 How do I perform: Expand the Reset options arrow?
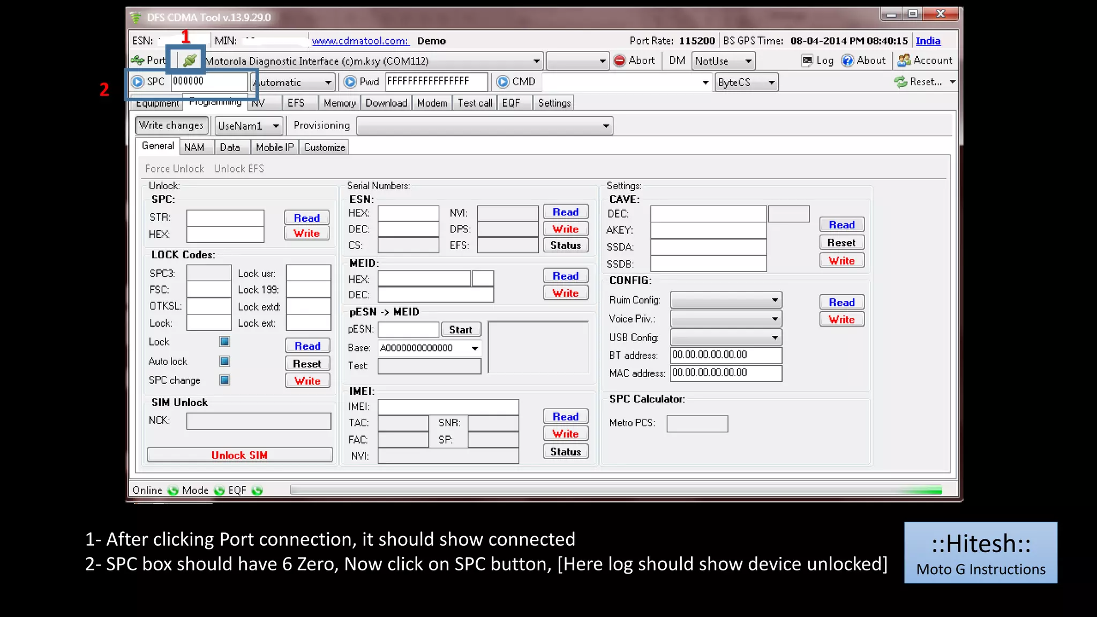[952, 82]
